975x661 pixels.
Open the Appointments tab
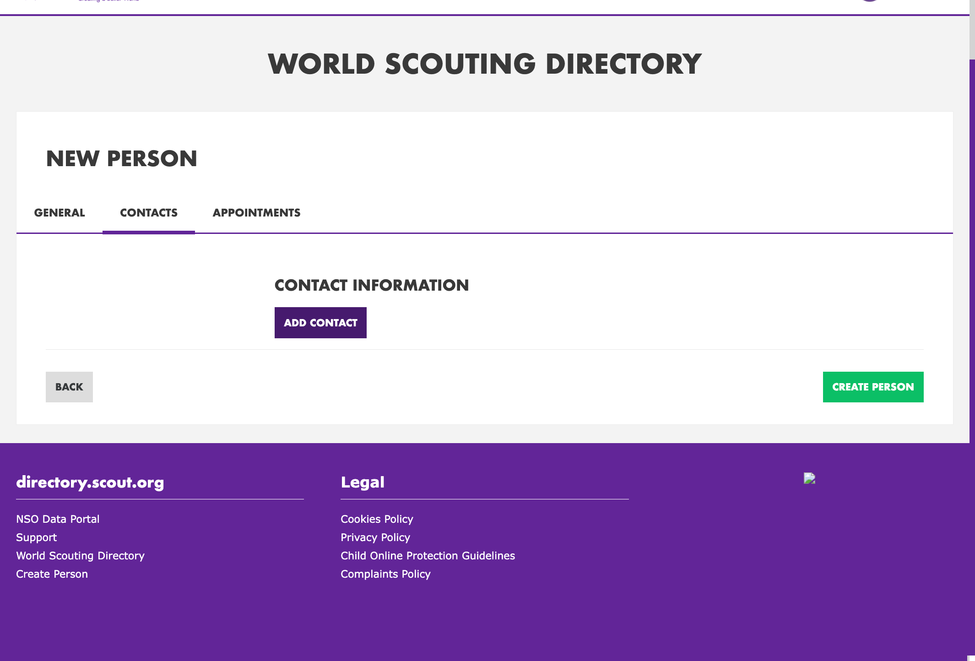pyautogui.click(x=256, y=213)
